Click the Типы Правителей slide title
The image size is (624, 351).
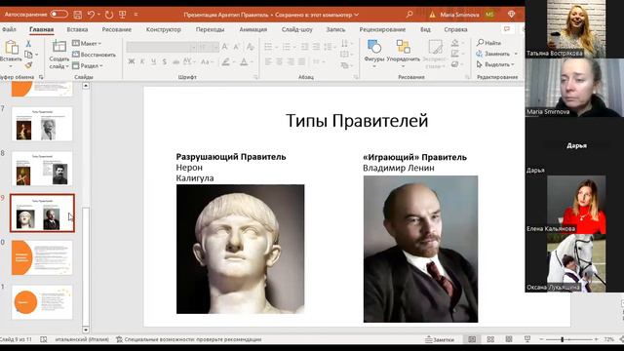point(357,121)
